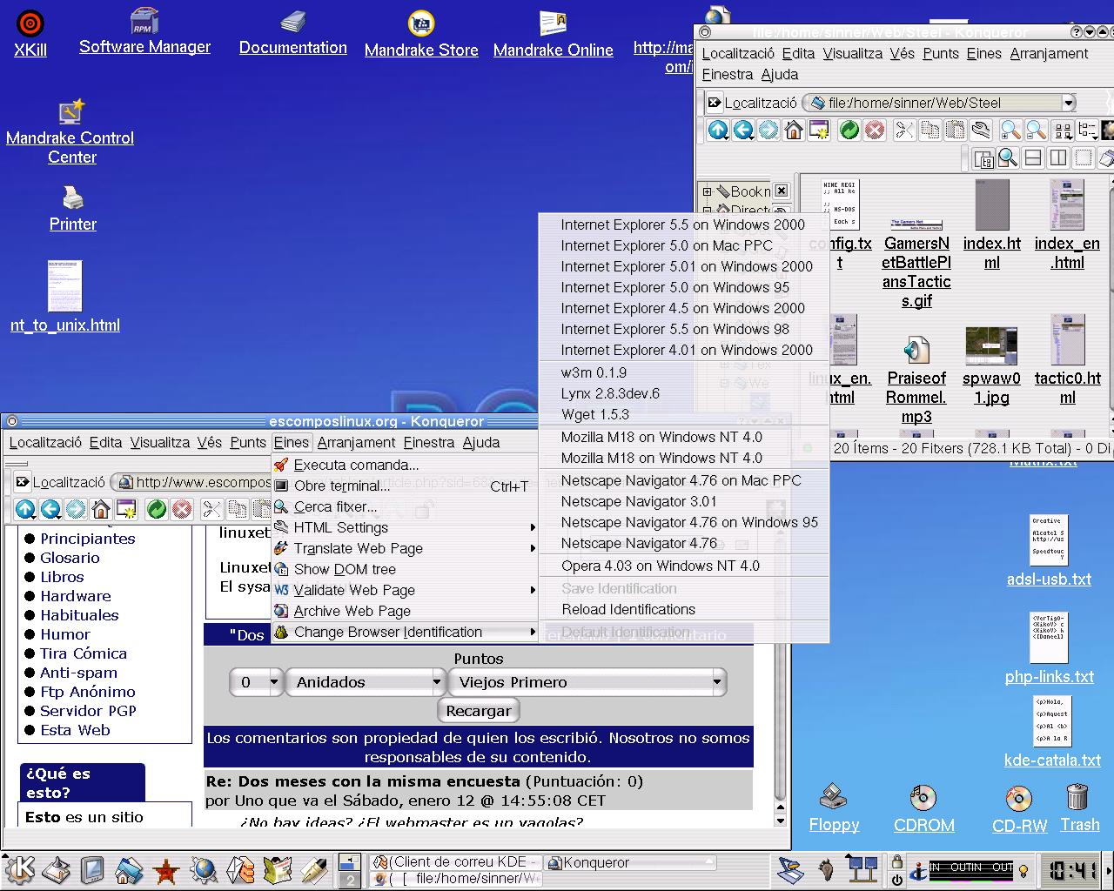Expand Validate Web Page submenu
The height and width of the screenshot is (891, 1114).
pyautogui.click(x=405, y=590)
